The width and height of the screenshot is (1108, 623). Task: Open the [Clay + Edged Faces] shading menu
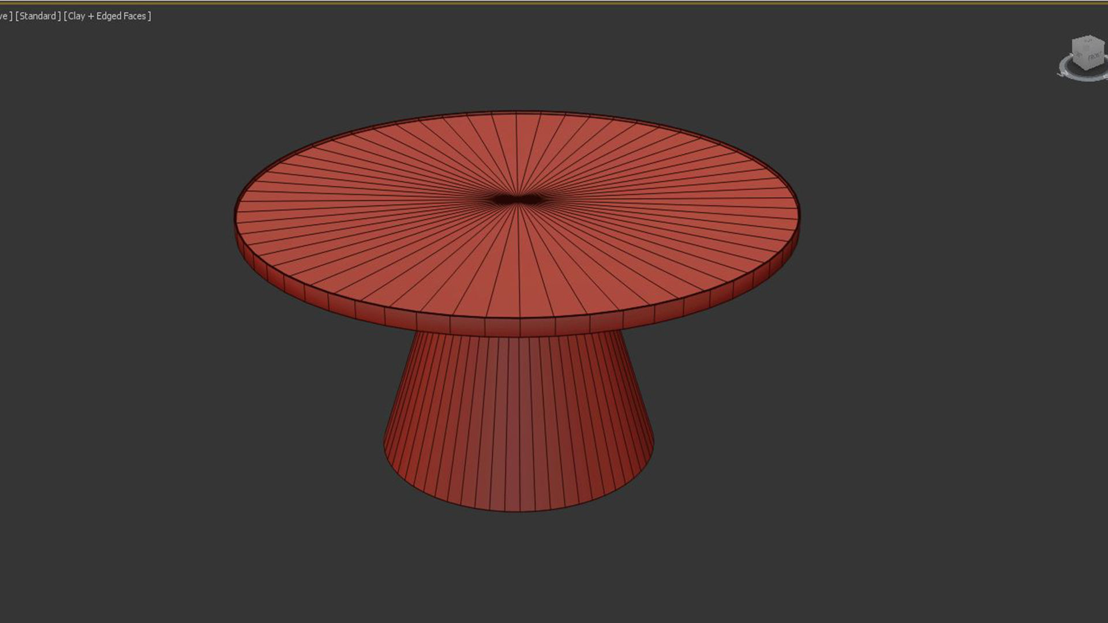pyautogui.click(x=107, y=16)
